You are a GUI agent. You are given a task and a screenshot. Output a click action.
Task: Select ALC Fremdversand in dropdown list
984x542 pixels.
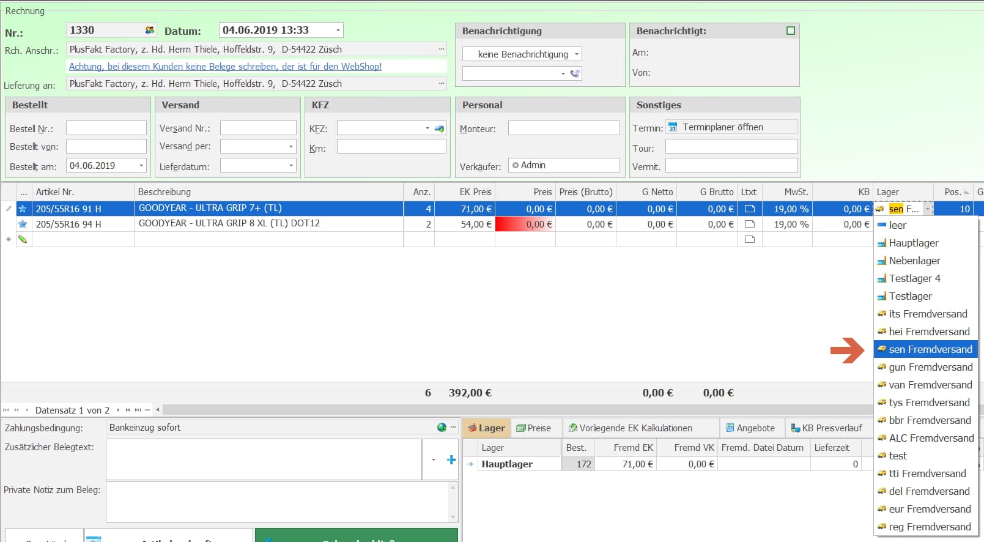click(926, 438)
